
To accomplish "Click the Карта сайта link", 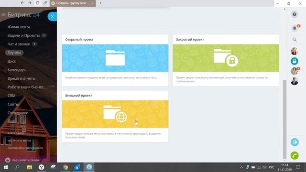I will [x=16, y=133].
